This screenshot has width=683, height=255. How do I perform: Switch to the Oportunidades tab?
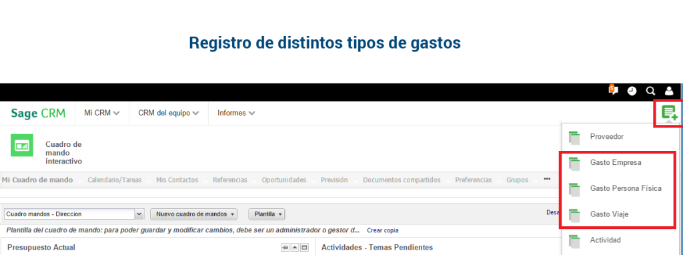[284, 180]
